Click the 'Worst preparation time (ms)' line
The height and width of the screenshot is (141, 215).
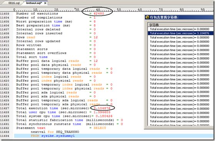pos(44,22)
